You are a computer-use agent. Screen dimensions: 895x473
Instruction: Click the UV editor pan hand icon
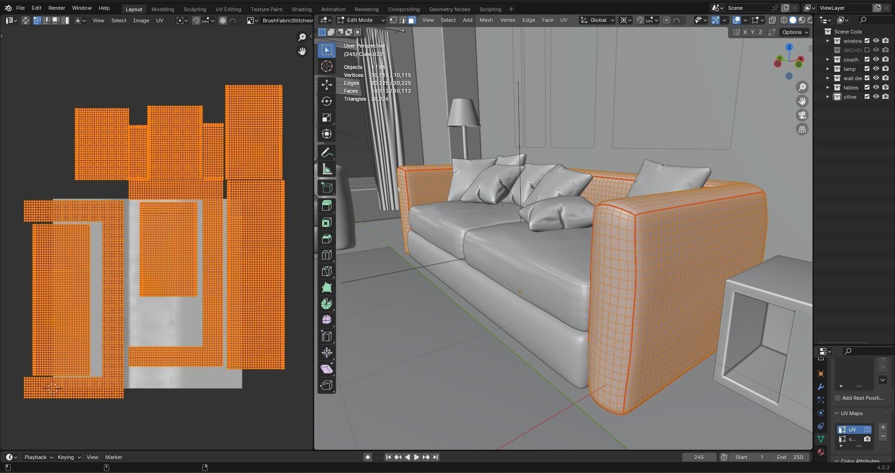(302, 51)
